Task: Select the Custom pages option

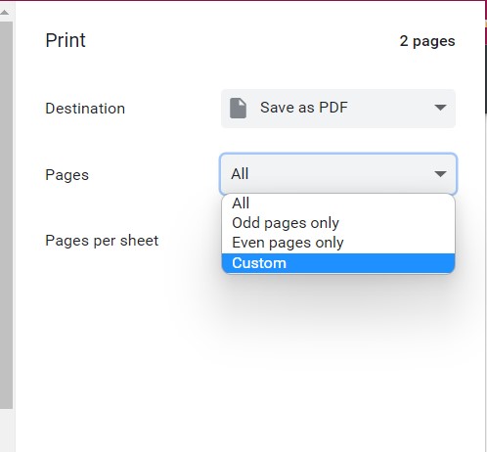Action: tap(338, 263)
